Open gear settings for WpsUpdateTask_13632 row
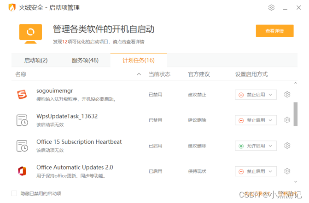The width and height of the screenshot is (309, 203). [287, 120]
